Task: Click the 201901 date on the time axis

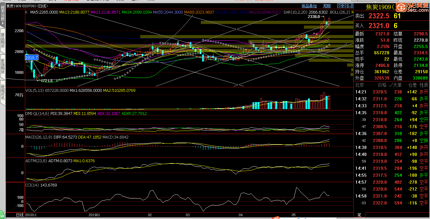Action: point(94,215)
